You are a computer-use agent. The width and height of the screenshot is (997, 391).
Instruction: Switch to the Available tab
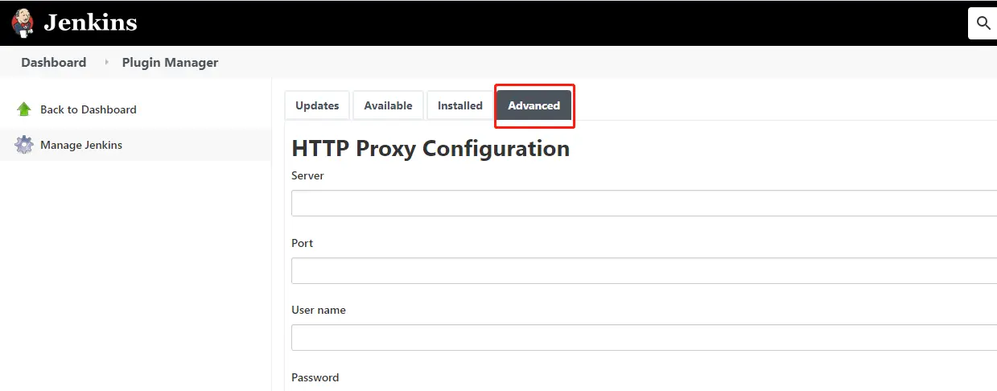tap(388, 105)
